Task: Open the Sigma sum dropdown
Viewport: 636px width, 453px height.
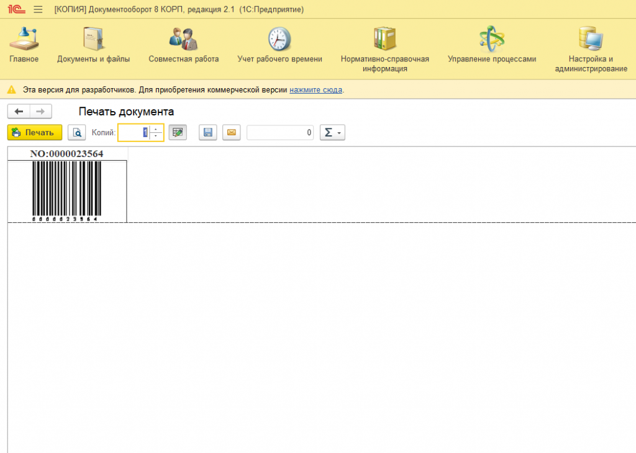Action: [x=333, y=133]
